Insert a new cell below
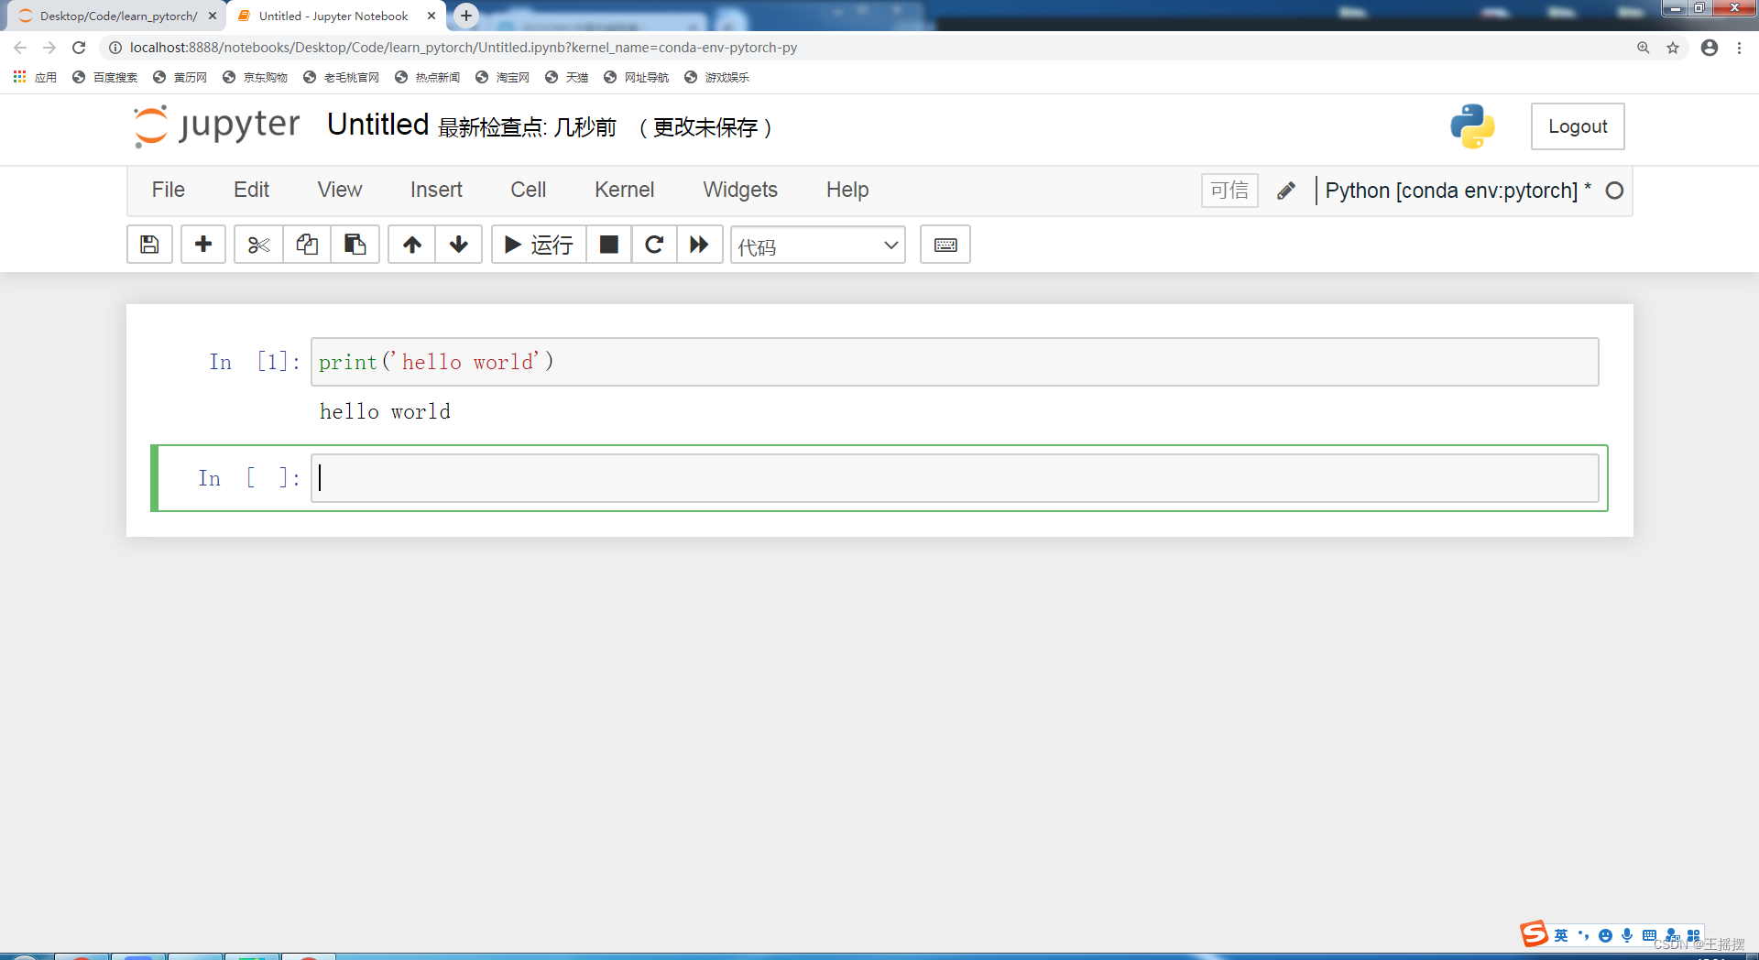The width and height of the screenshot is (1759, 960). pyautogui.click(x=203, y=245)
